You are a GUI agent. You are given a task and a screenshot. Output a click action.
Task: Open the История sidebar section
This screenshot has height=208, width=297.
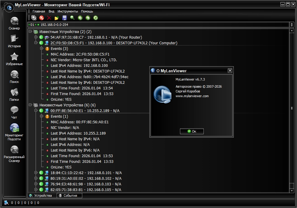[14, 41]
